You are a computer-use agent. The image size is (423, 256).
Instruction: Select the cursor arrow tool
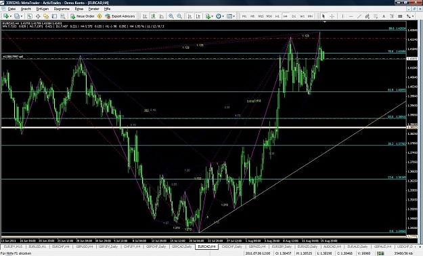pyautogui.click(x=324, y=16)
